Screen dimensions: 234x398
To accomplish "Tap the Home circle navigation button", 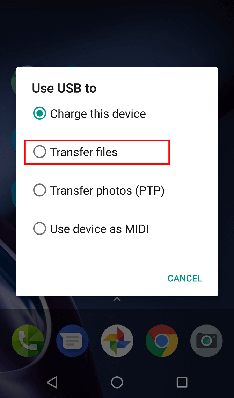I will (x=117, y=382).
